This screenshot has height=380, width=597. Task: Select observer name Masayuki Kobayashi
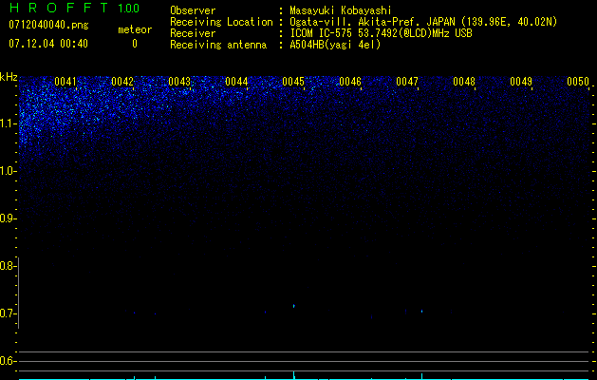[x=341, y=10]
